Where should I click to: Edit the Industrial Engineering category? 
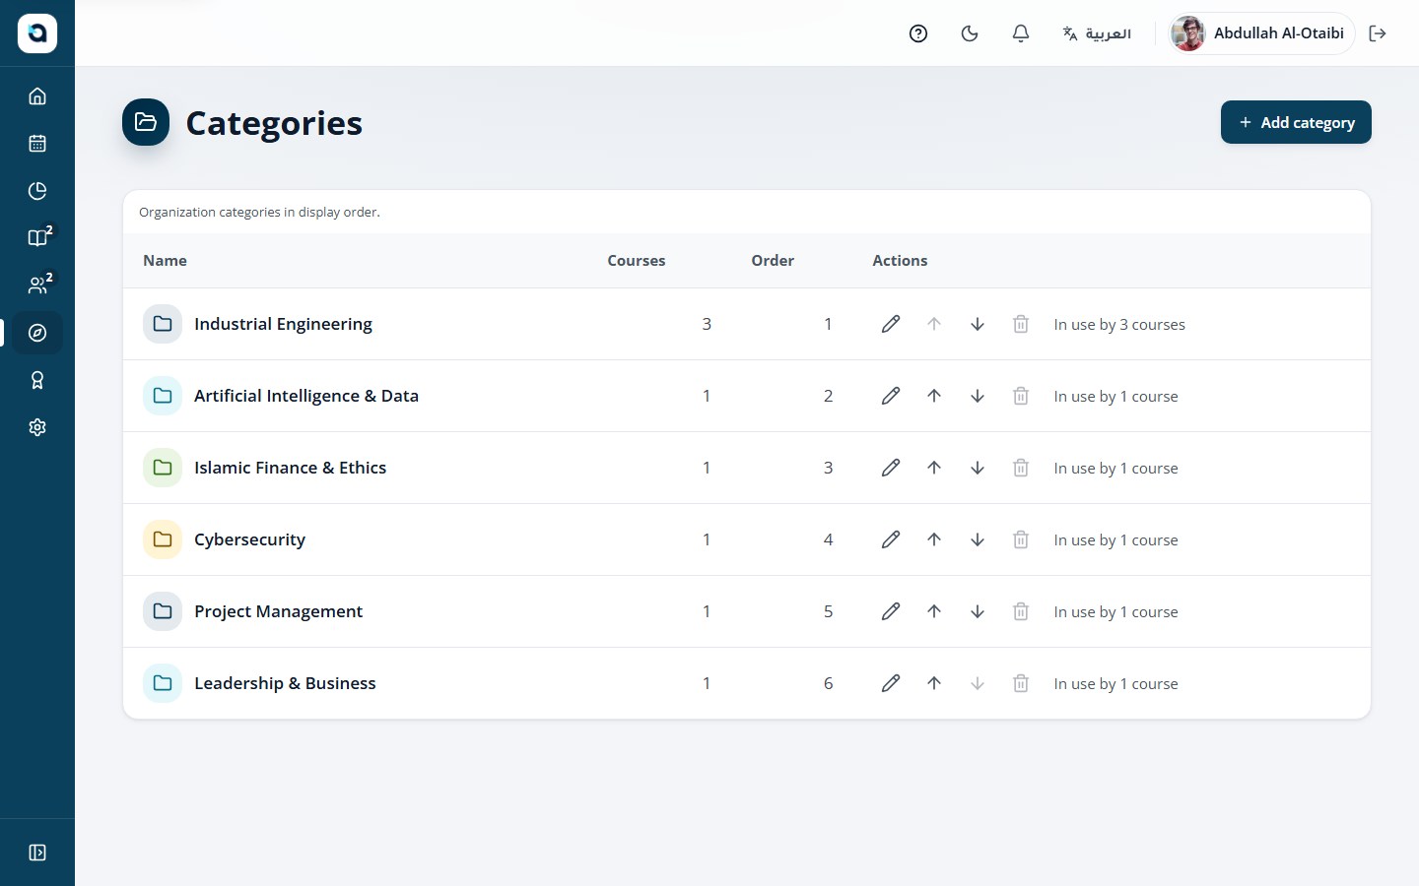pos(891,324)
